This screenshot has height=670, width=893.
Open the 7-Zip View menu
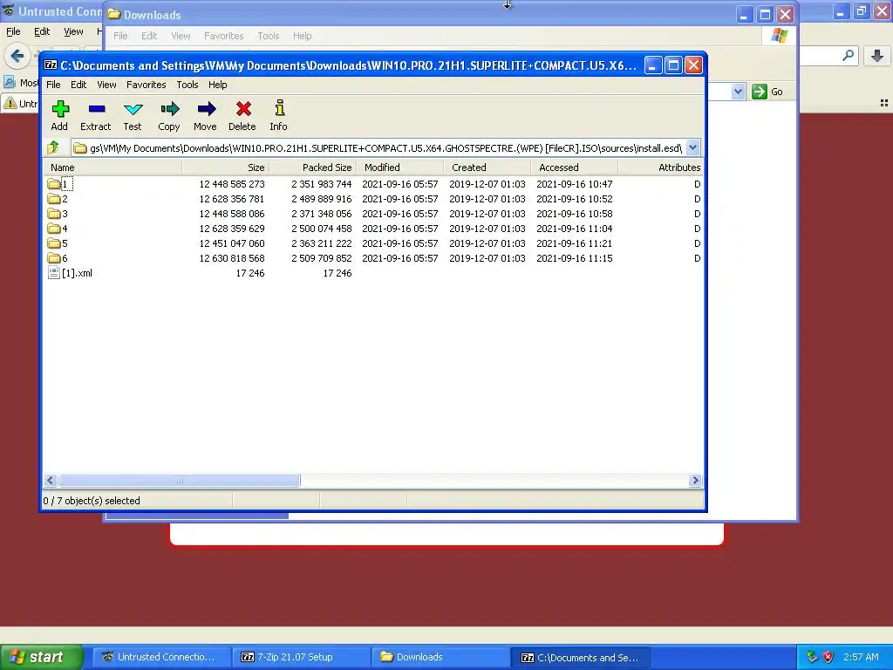coord(106,85)
